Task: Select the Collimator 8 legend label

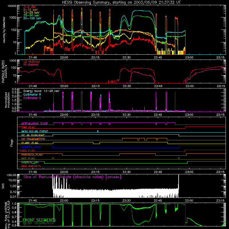Action: (32, 94)
